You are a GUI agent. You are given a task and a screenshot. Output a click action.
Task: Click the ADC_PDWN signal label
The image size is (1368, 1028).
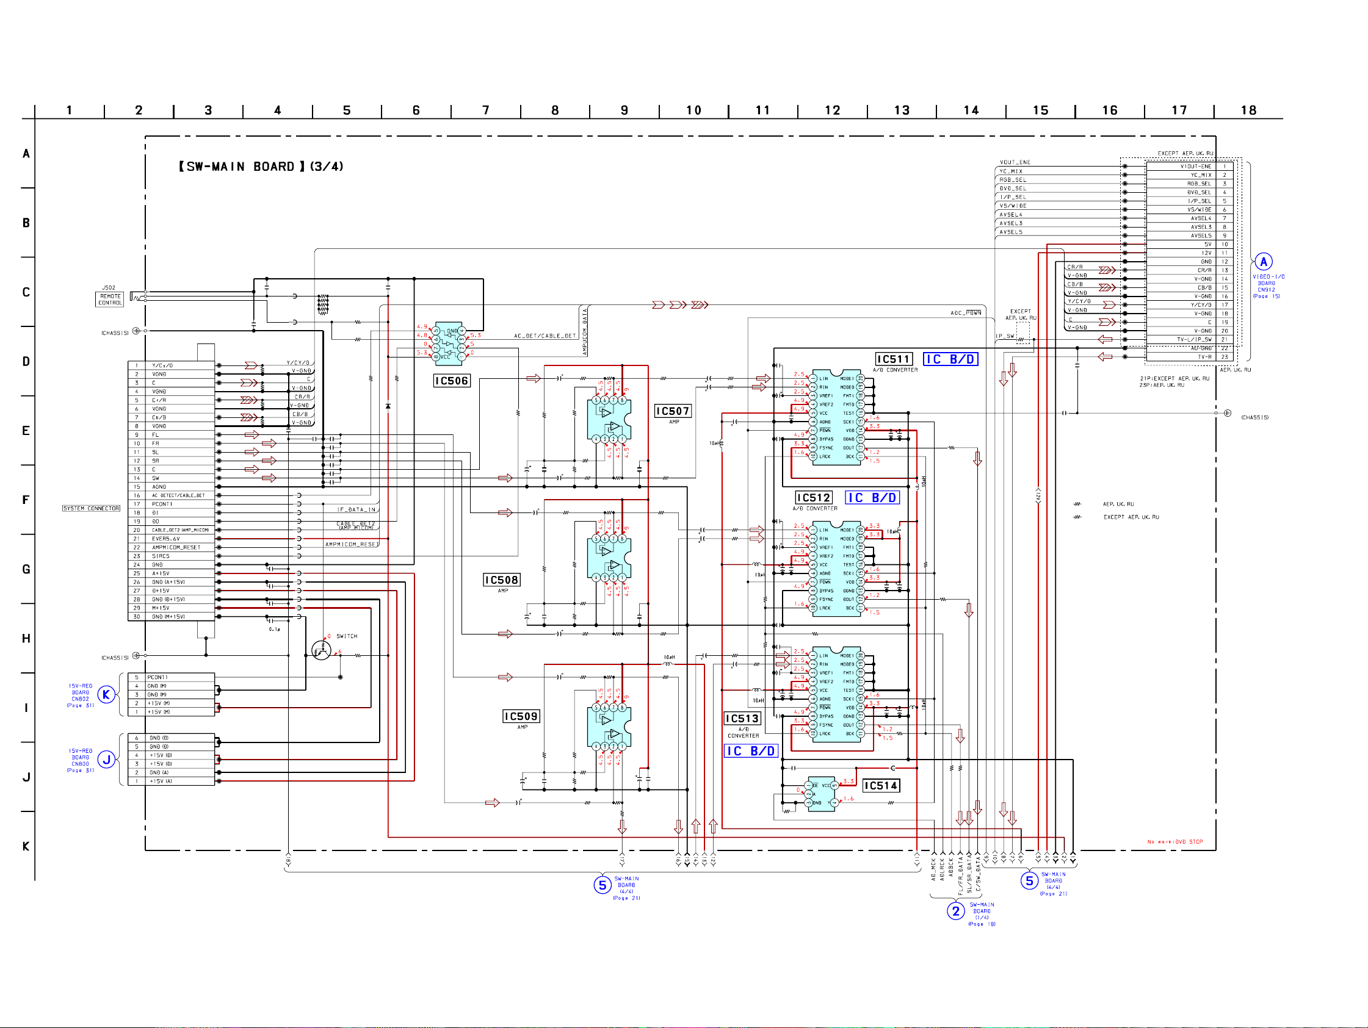click(x=966, y=313)
